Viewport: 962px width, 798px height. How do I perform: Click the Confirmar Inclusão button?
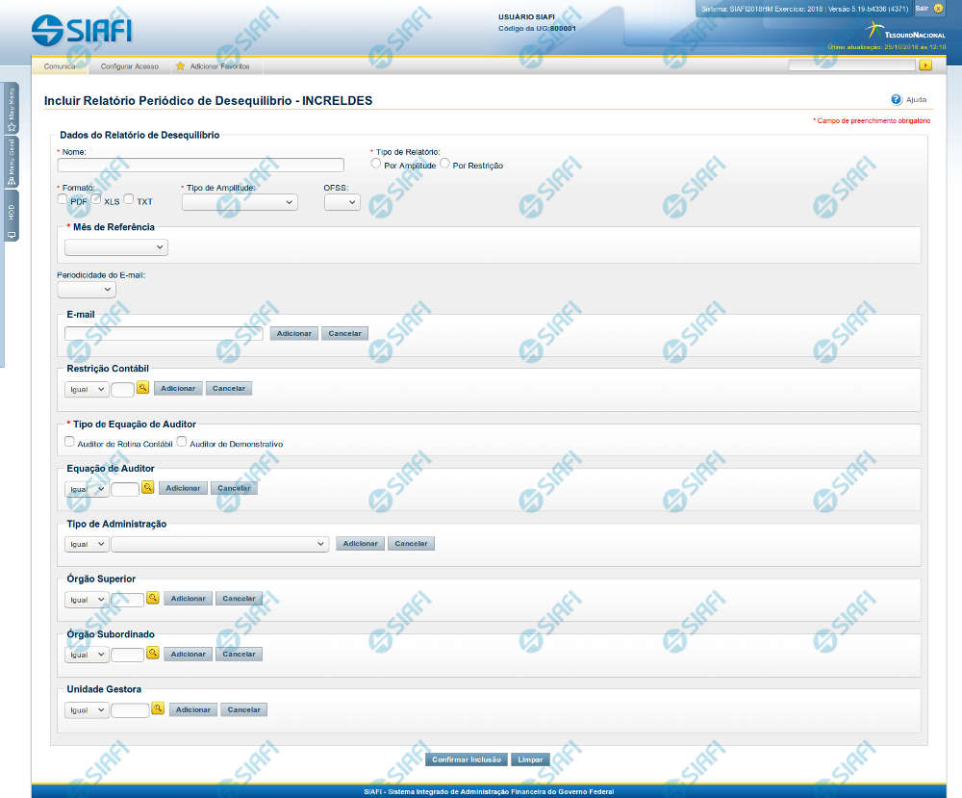[467, 759]
